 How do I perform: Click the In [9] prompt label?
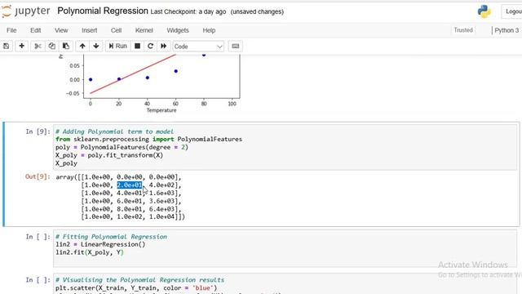coord(38,131)
